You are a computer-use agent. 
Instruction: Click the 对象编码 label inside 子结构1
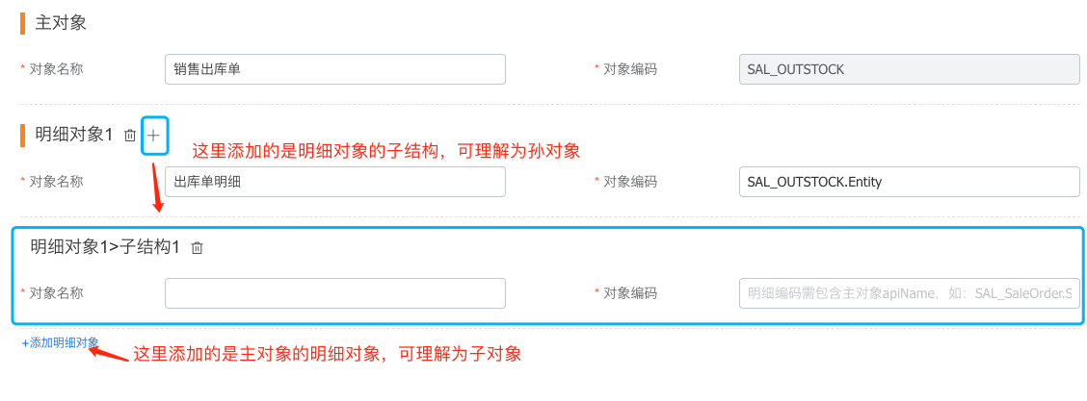(x=630, y=293)
